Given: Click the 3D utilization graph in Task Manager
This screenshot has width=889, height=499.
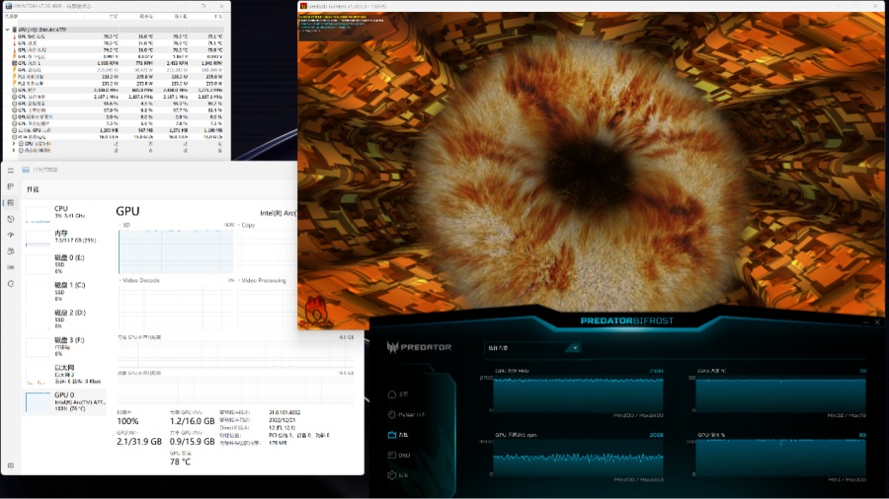Looking at the screenshot, I should 176,251.
